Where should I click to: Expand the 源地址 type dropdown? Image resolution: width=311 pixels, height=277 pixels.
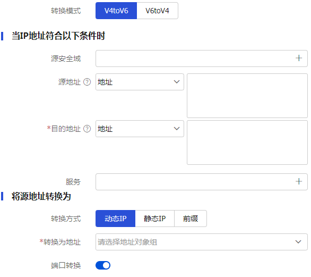[140, 82]
